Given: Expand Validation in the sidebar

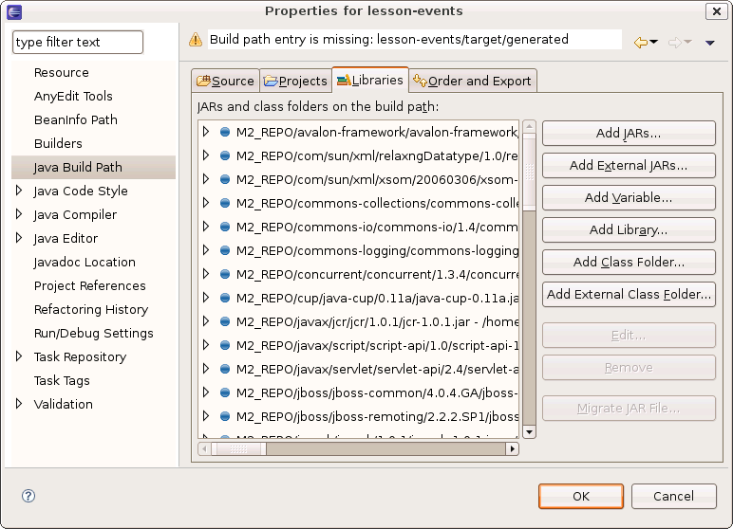Looking at the screenshot, I should (19, 404).
